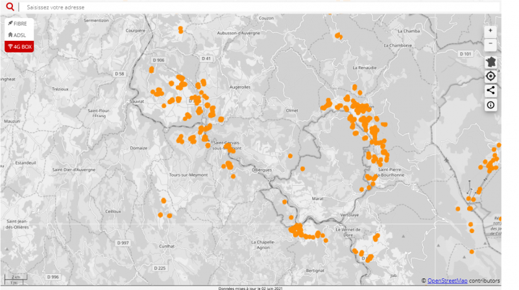Click the Saint-Dier-d'Auvergne town label
The height and width of the screenshot is (290, 519).
[x=74, y=170]
